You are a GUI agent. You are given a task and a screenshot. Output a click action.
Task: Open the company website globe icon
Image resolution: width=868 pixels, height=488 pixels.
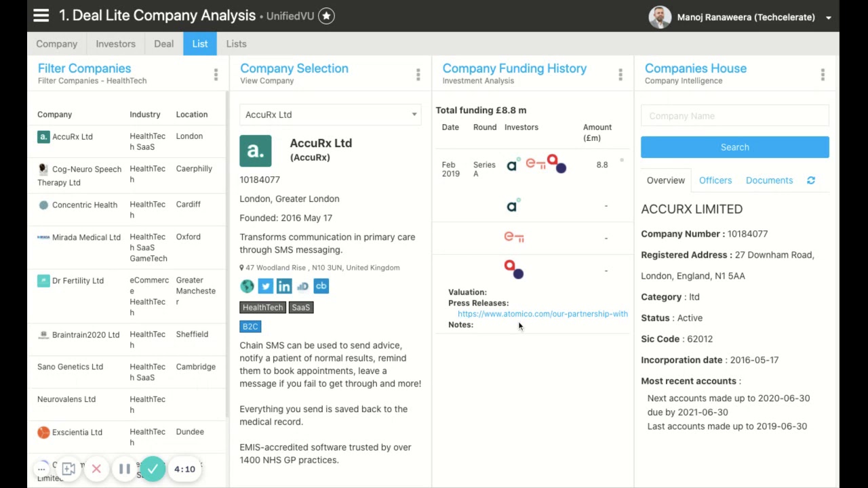click(247, 286)
